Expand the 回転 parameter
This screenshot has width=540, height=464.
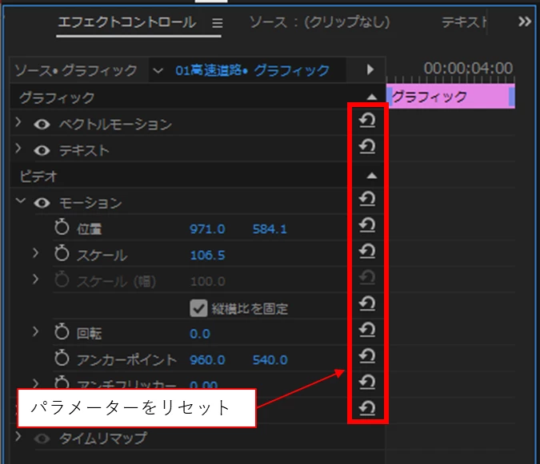point(35,331)
